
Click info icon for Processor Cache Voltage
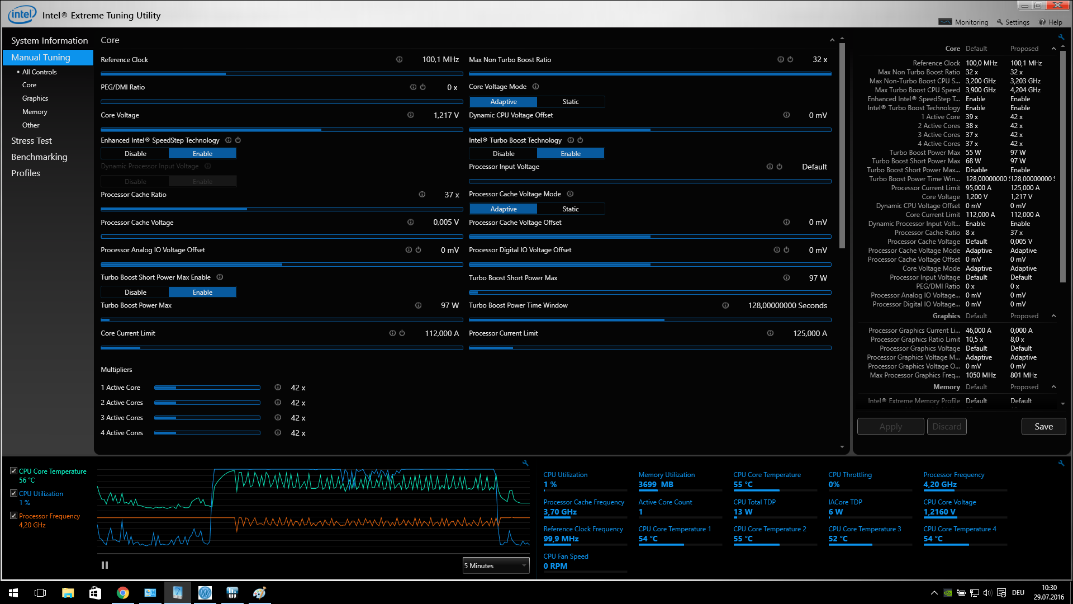click(x=410, y=223)
